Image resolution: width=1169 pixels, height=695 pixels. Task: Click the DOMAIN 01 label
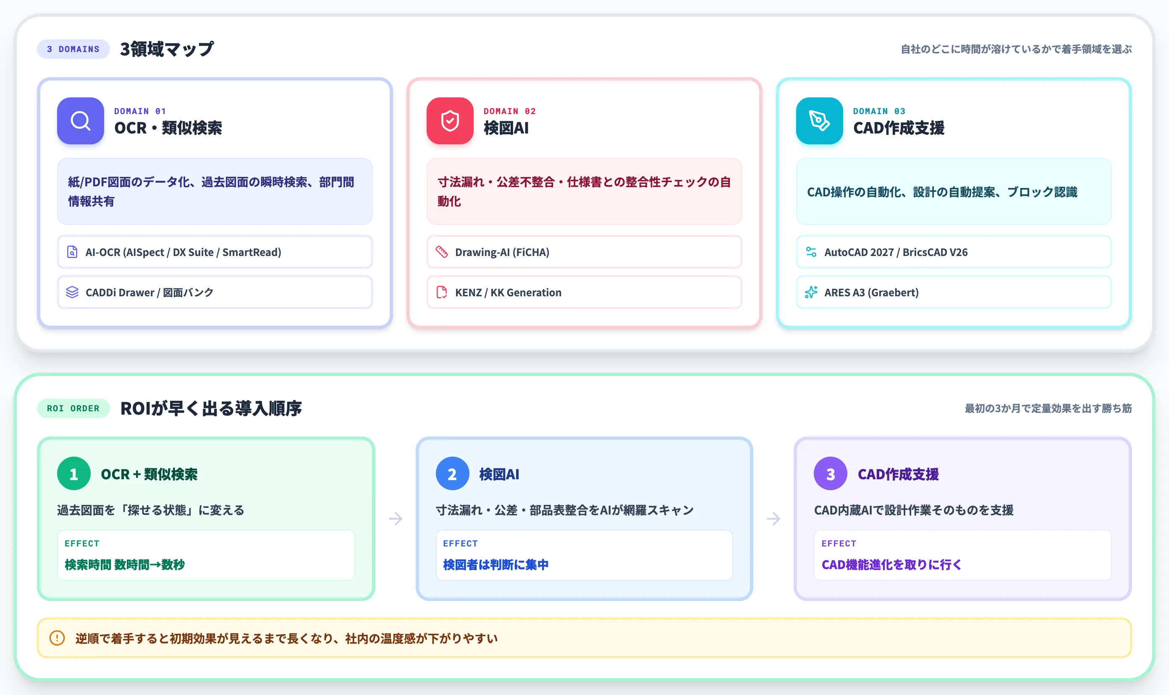pos(140,111)
